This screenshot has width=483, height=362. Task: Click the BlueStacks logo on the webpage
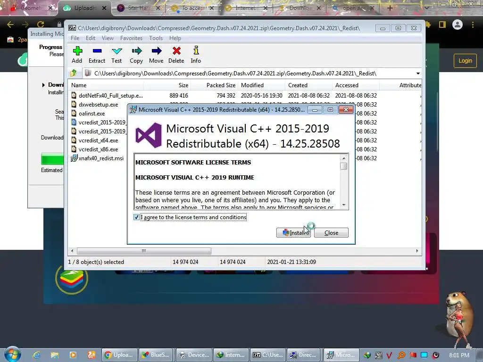pos(72,278)
